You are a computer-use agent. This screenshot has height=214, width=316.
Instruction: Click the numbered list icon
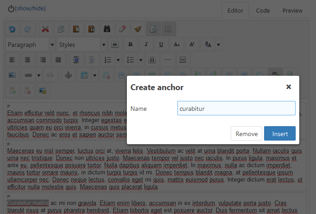tap(108, 60)
